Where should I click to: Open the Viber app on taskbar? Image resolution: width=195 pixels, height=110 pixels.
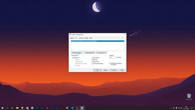click(32, 108)
